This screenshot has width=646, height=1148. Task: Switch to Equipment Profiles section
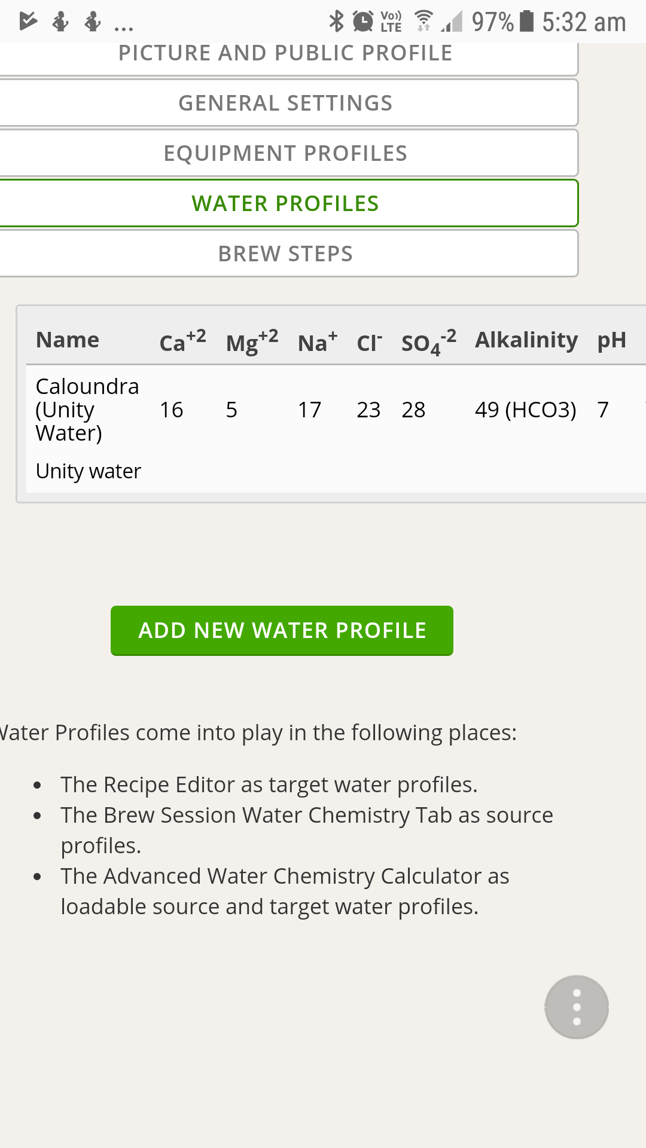pos(285,153)
